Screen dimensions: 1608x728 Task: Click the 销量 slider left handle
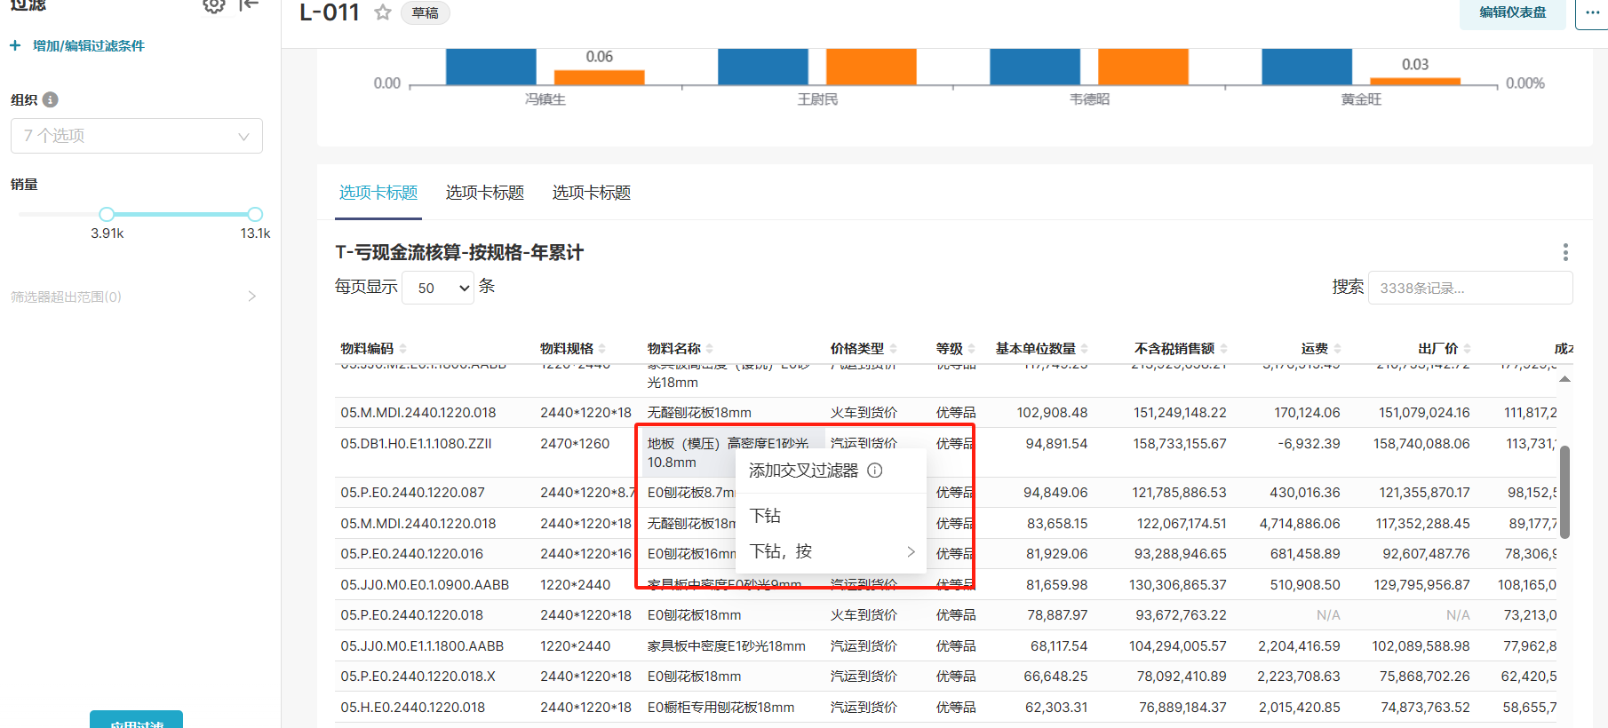tap(107, 214)
